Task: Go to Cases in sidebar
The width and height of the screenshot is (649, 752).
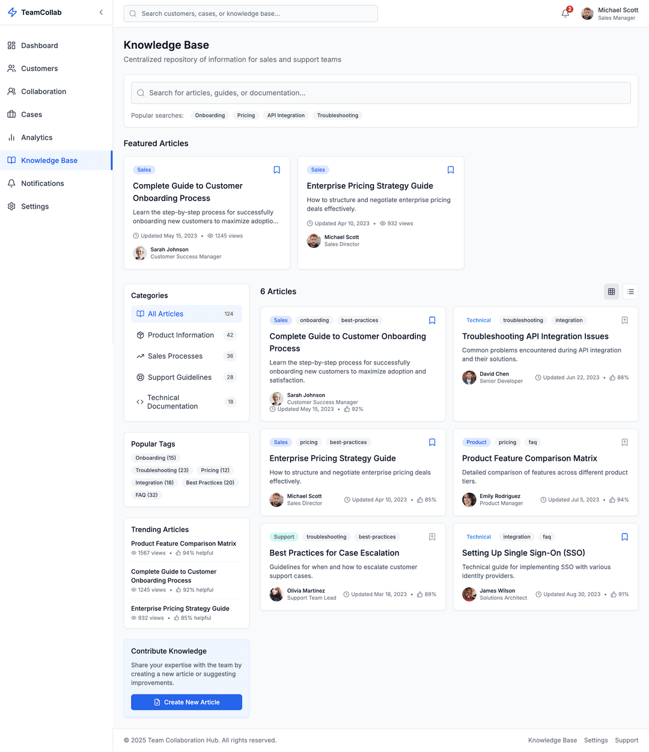Action: [x=31, y=115]
